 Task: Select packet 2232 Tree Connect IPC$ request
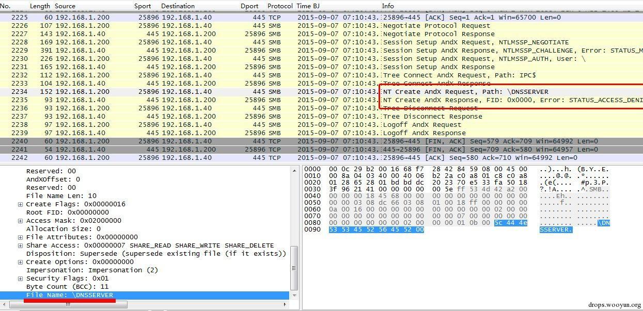tap(207, 75)
